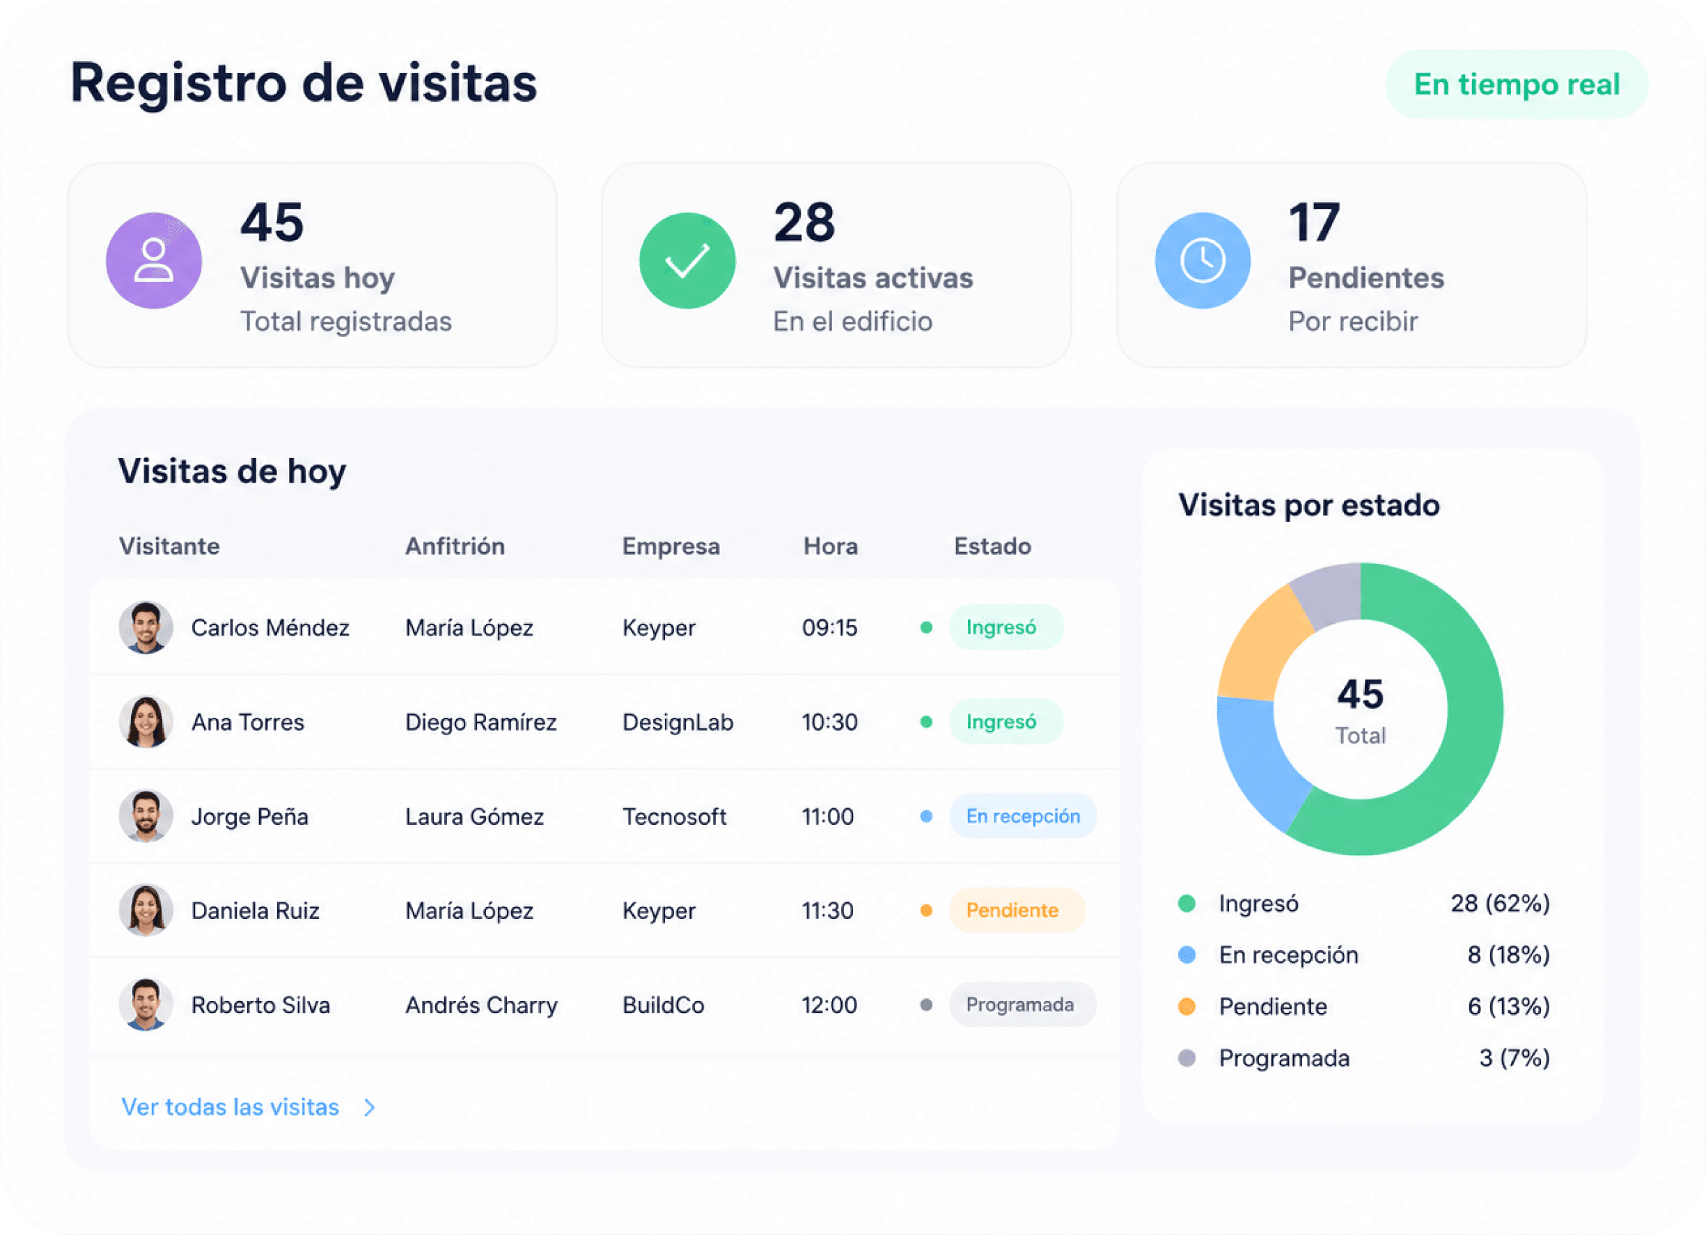The width and height of the screenshot is (1706, 1235).
Task: Click the company DesignLab
Action: pos(678,722)
